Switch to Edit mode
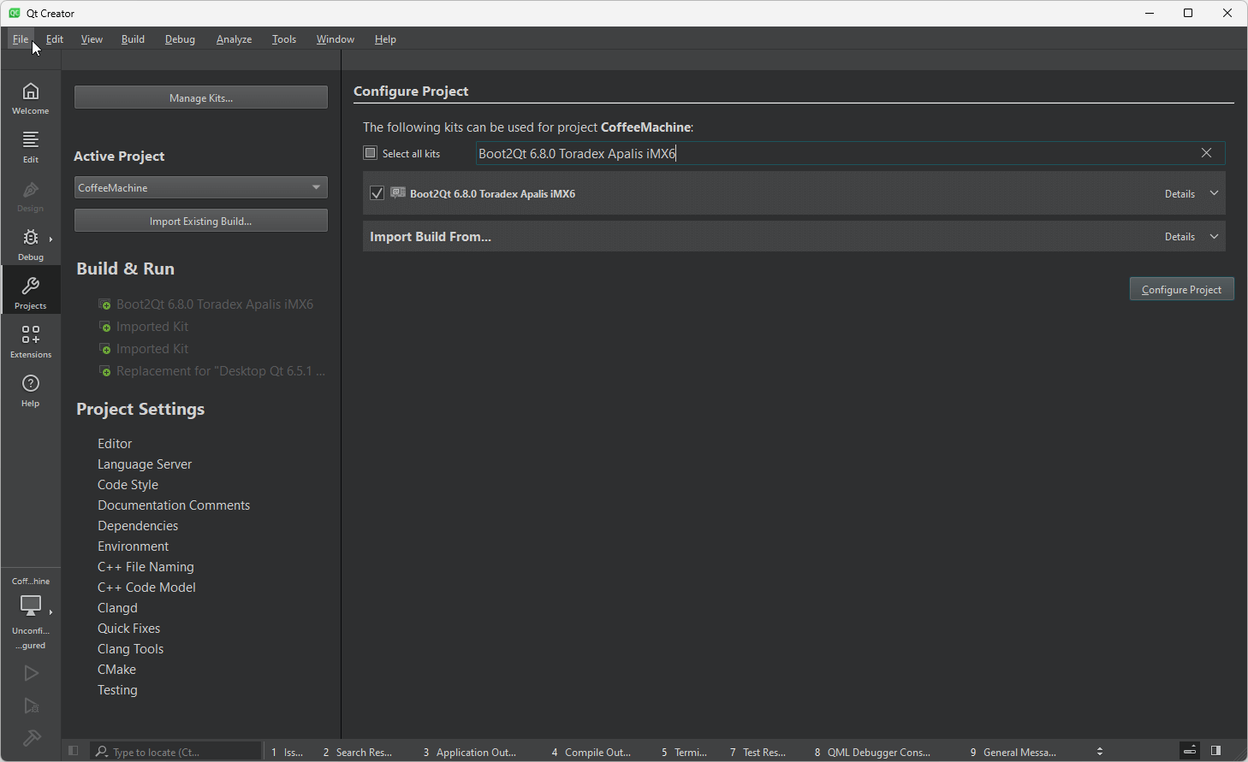The height and width of the screenshot is (762, 1248). tap(31, 146)
